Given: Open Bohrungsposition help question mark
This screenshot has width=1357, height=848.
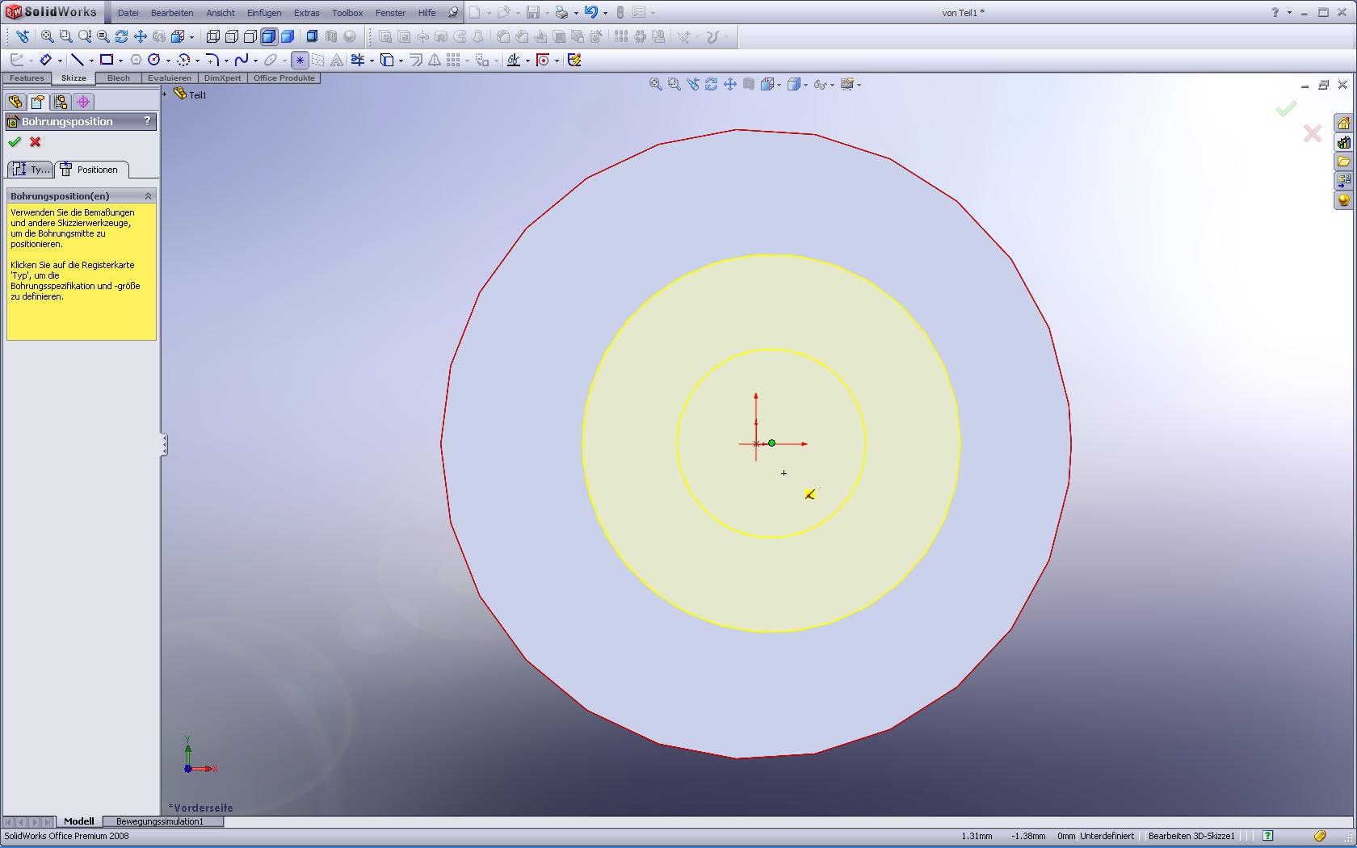Looking at the screenshot, I should [147, 121].
